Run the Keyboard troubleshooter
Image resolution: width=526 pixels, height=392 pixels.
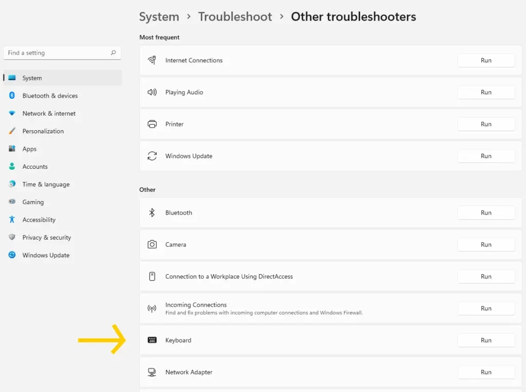[x=486, y=340]
